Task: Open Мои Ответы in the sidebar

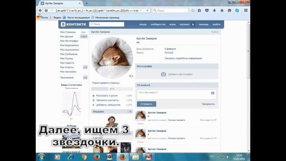Action: (x=67, y=68)
